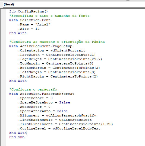Click With Selection.ParagraphFormat line
145x146 pixels.
(42, 94)
